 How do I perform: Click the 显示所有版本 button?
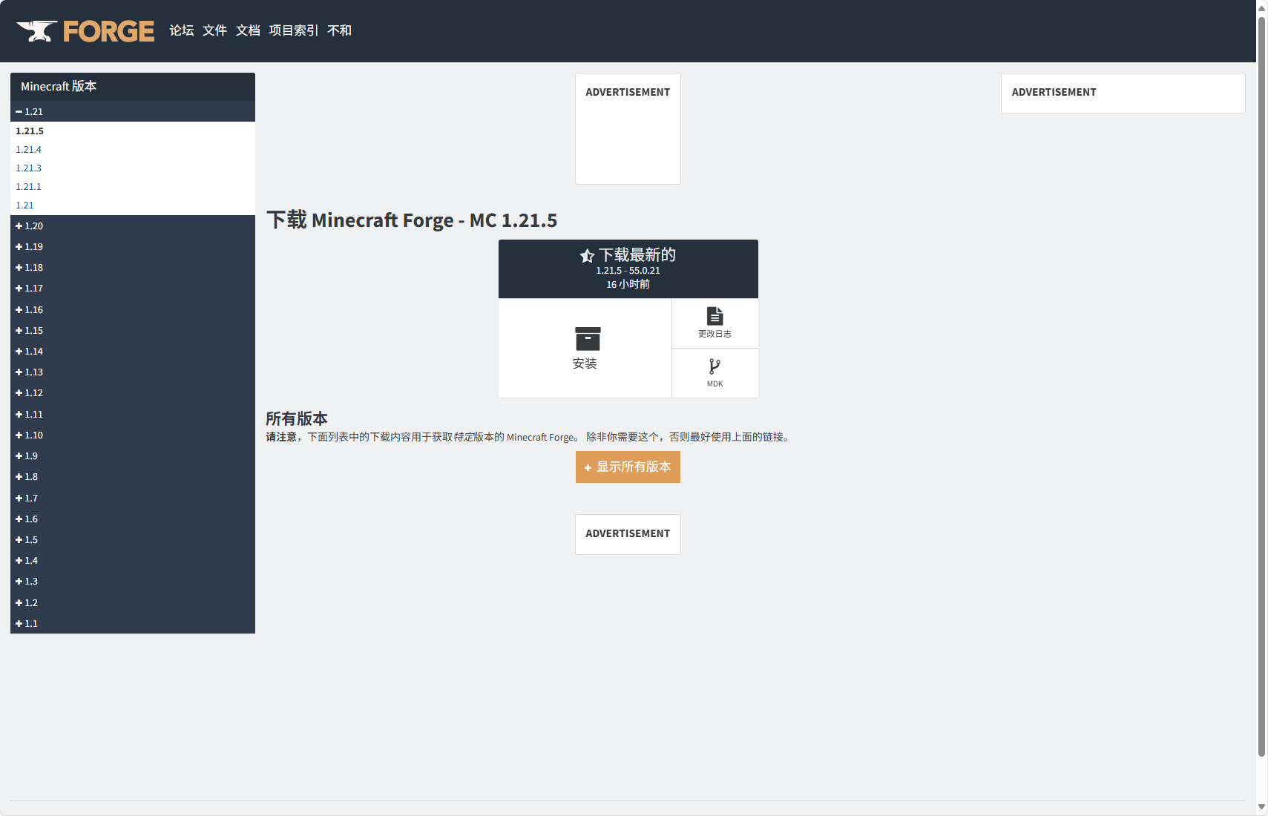(628, 467)
